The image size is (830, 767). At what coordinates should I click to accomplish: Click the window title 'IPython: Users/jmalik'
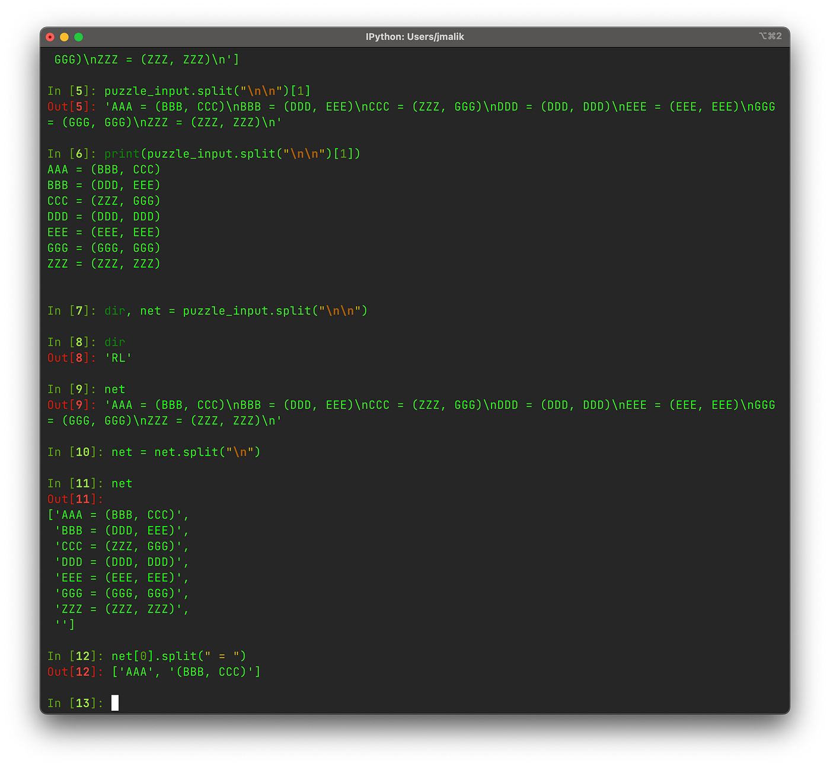[x=414, y=37]
